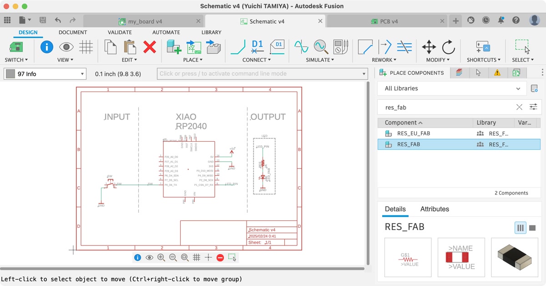Open the Help question mark menu

[516, 20]
